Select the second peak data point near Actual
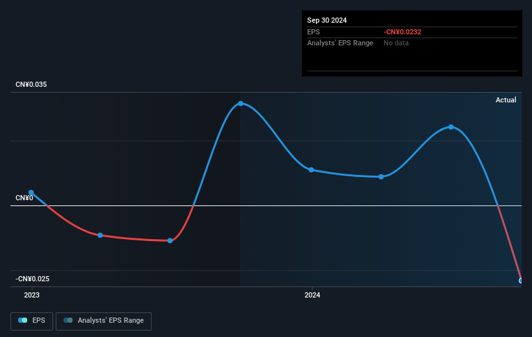Viewport: 532px width, 337px height. pyautogui.click(x=451, y=127)
